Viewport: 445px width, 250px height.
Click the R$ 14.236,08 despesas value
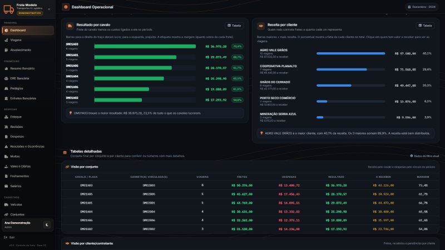point(289,229)
